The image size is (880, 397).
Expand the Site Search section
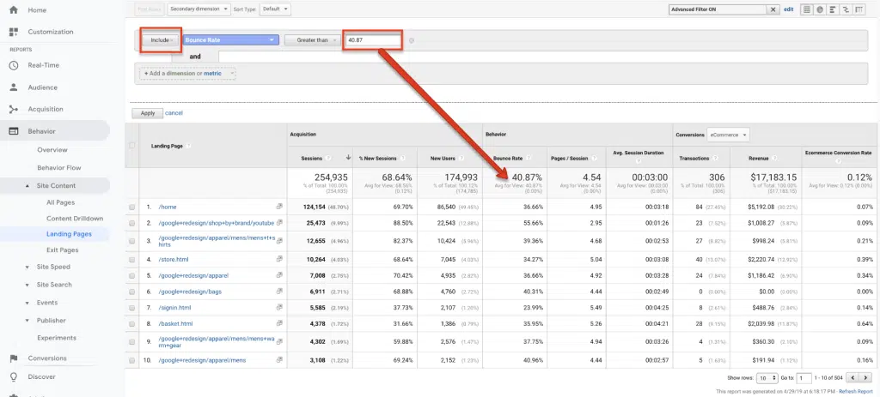pos(27,285)
